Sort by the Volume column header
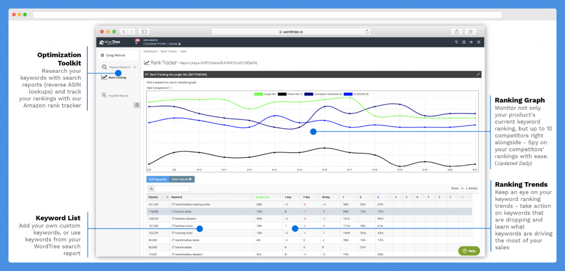Viewport: 565px width, 271px height. pyautogui.click(x=158, y=198)
